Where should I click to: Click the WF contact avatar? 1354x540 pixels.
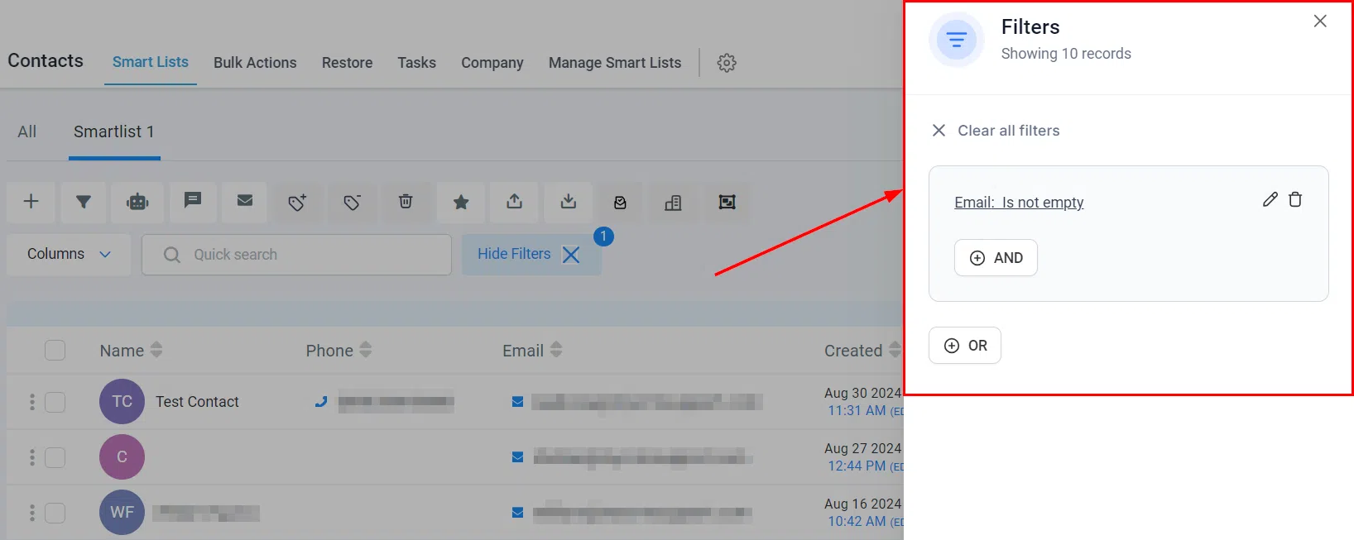pyautogui.click(x=122, y=513)
